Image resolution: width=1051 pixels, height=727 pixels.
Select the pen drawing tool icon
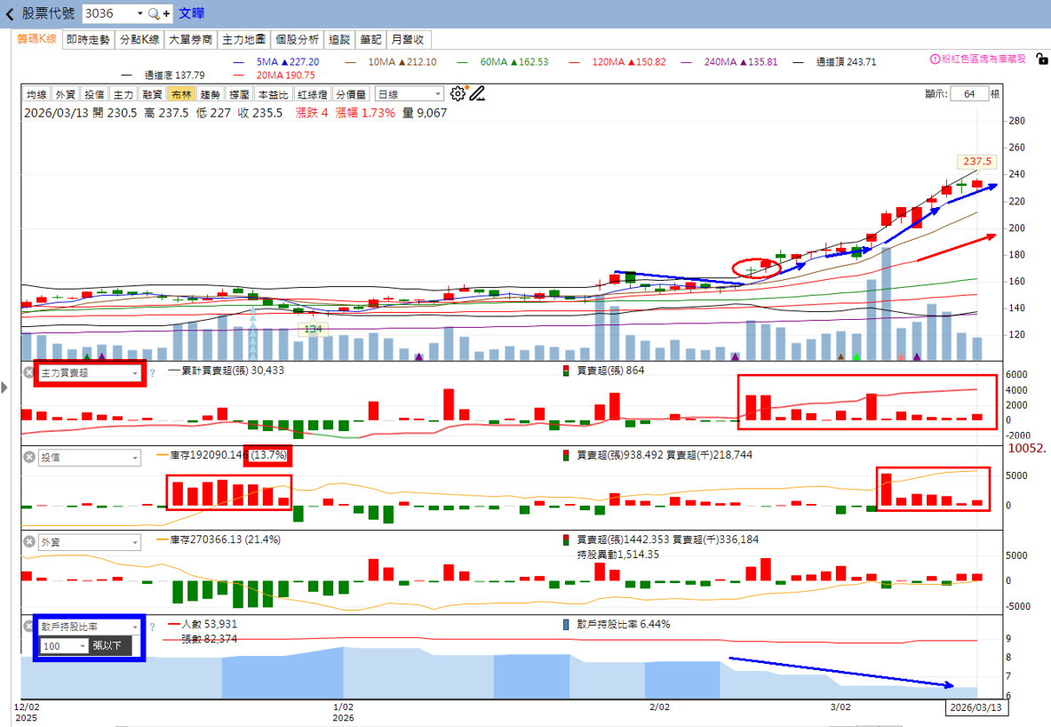478,93
